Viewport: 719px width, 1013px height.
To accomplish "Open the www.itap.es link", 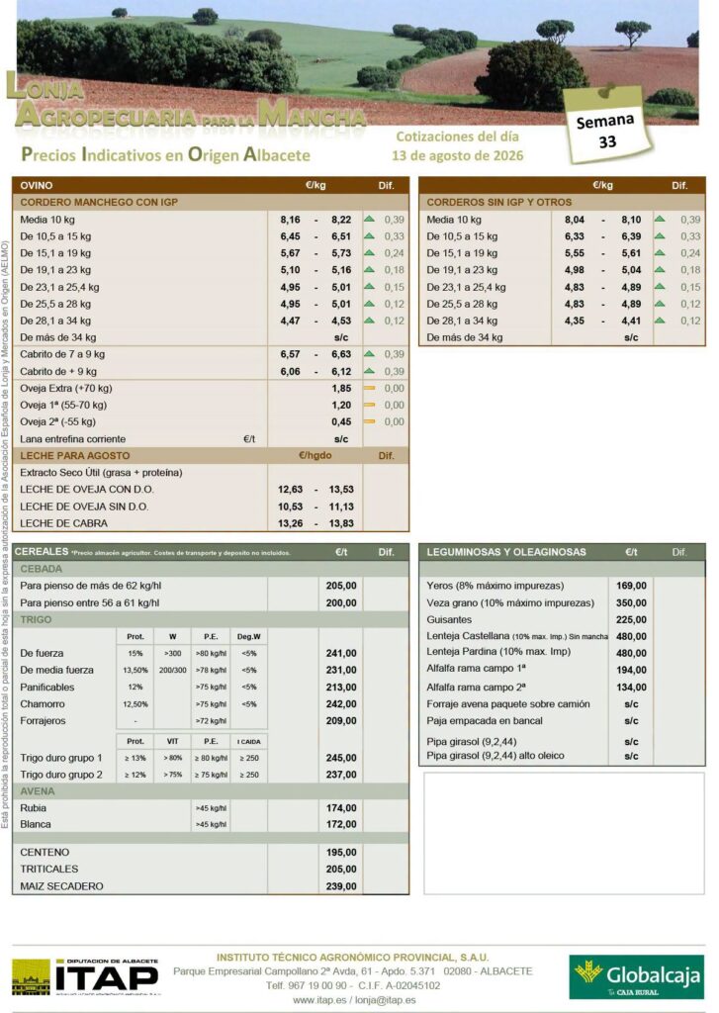I will [x=319, y=1000].
